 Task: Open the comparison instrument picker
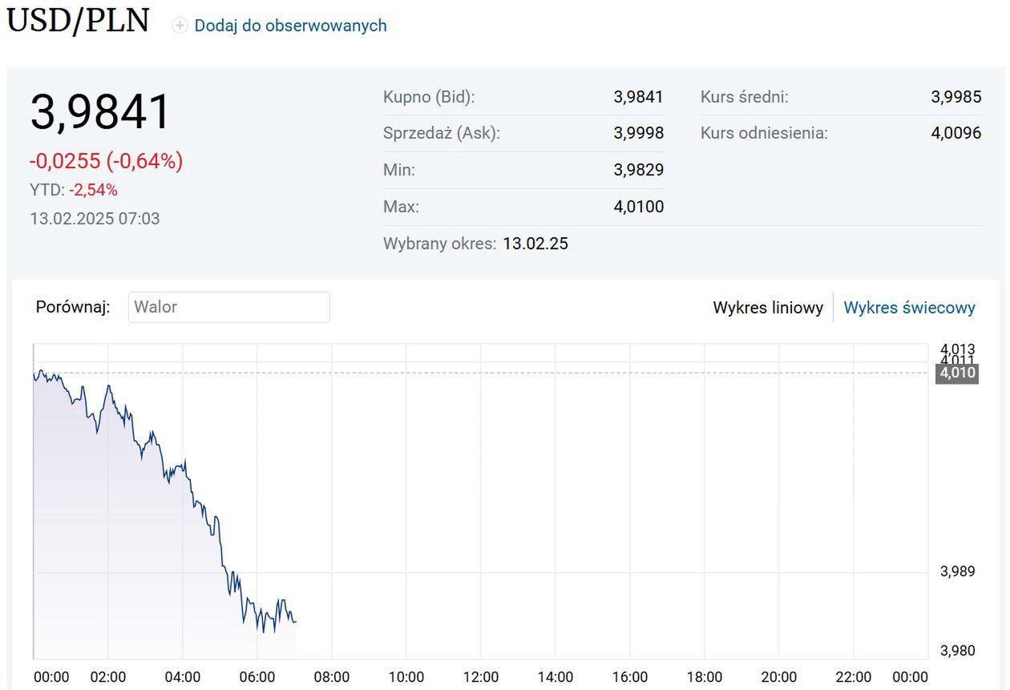[229, 307]
